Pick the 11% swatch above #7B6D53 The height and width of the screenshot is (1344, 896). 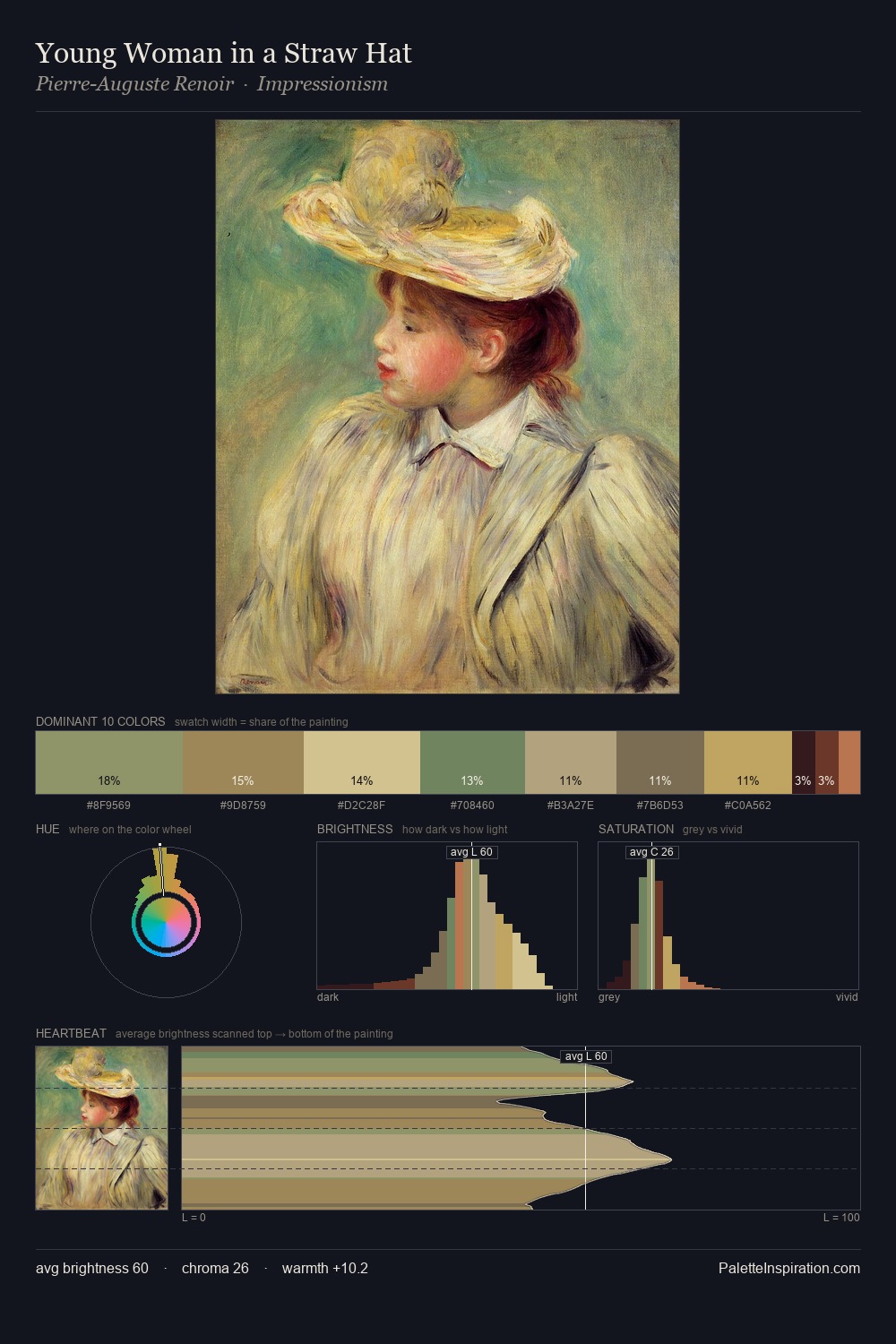(660, 762)
